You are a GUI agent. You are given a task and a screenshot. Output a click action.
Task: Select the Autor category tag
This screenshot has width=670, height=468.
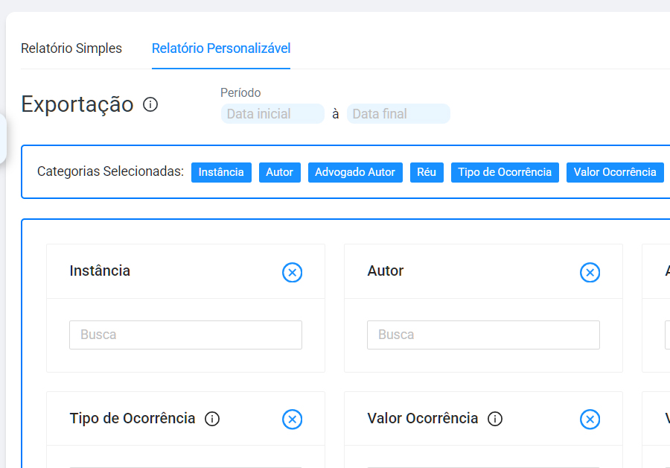[x=279, y=172]
